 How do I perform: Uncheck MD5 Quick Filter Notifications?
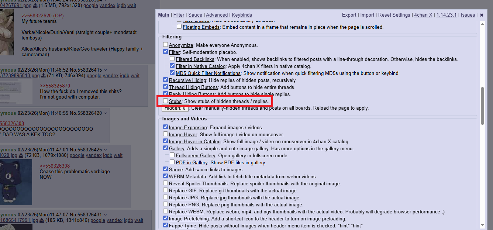[172, 73]
